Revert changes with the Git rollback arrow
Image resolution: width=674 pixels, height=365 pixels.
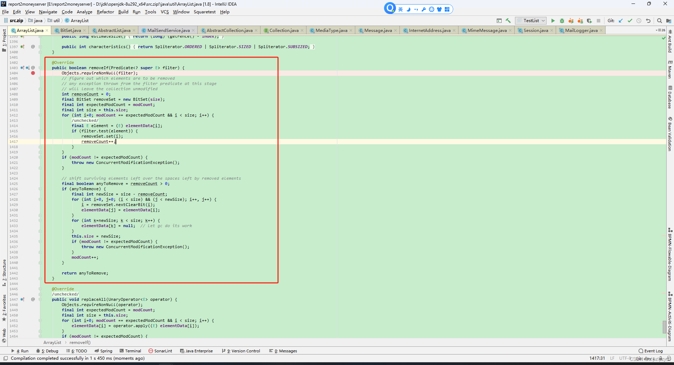pos(648,21)
